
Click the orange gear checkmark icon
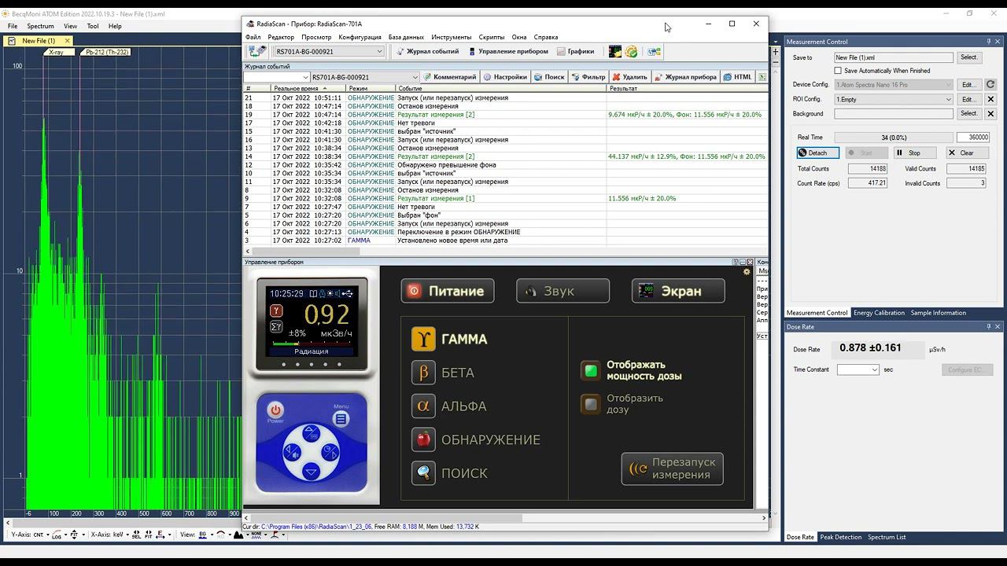[631, 51]
